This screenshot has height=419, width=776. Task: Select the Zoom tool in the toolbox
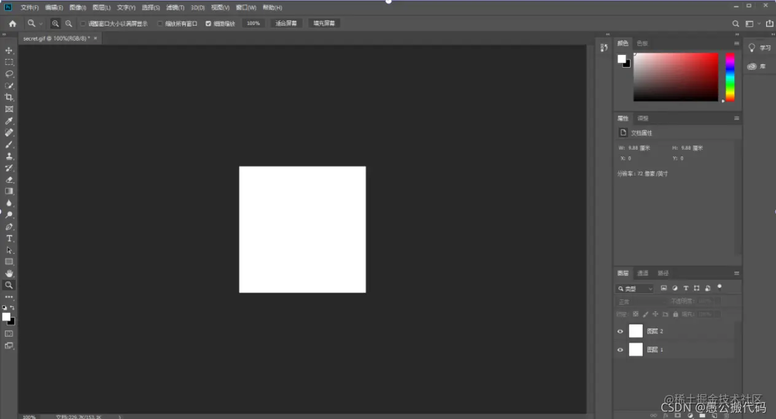(9, 285)
